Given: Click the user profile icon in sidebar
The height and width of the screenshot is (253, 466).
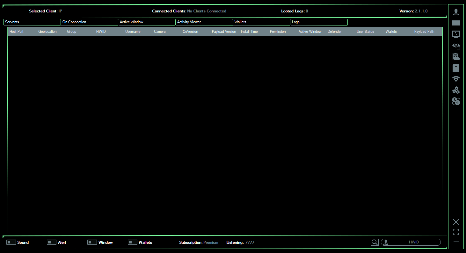Looking at the screenshot, I should (456, 12).
